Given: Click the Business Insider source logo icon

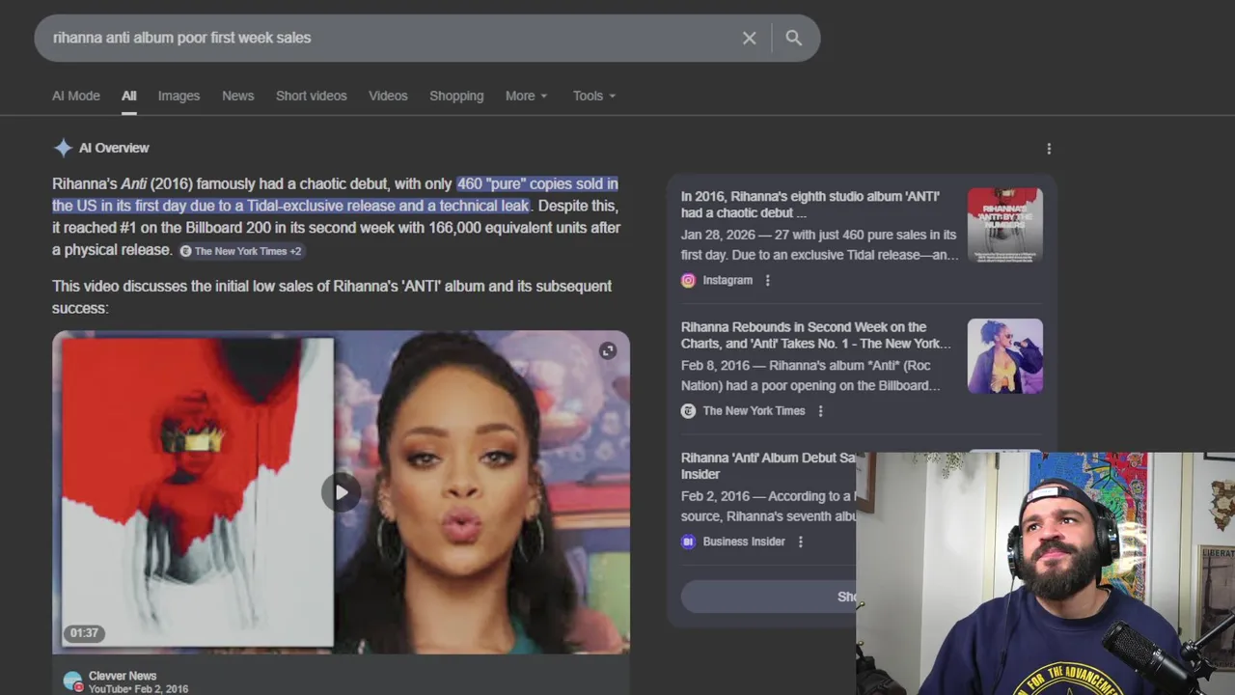Looking at the screenshot, I should click(688, 542).
